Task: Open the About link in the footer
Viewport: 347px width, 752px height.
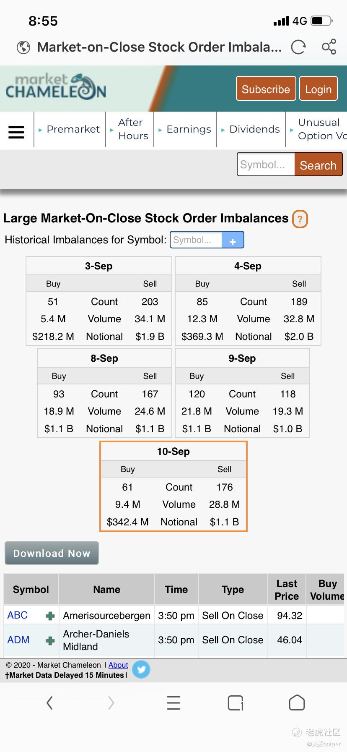Action: [x=118, y=665]
